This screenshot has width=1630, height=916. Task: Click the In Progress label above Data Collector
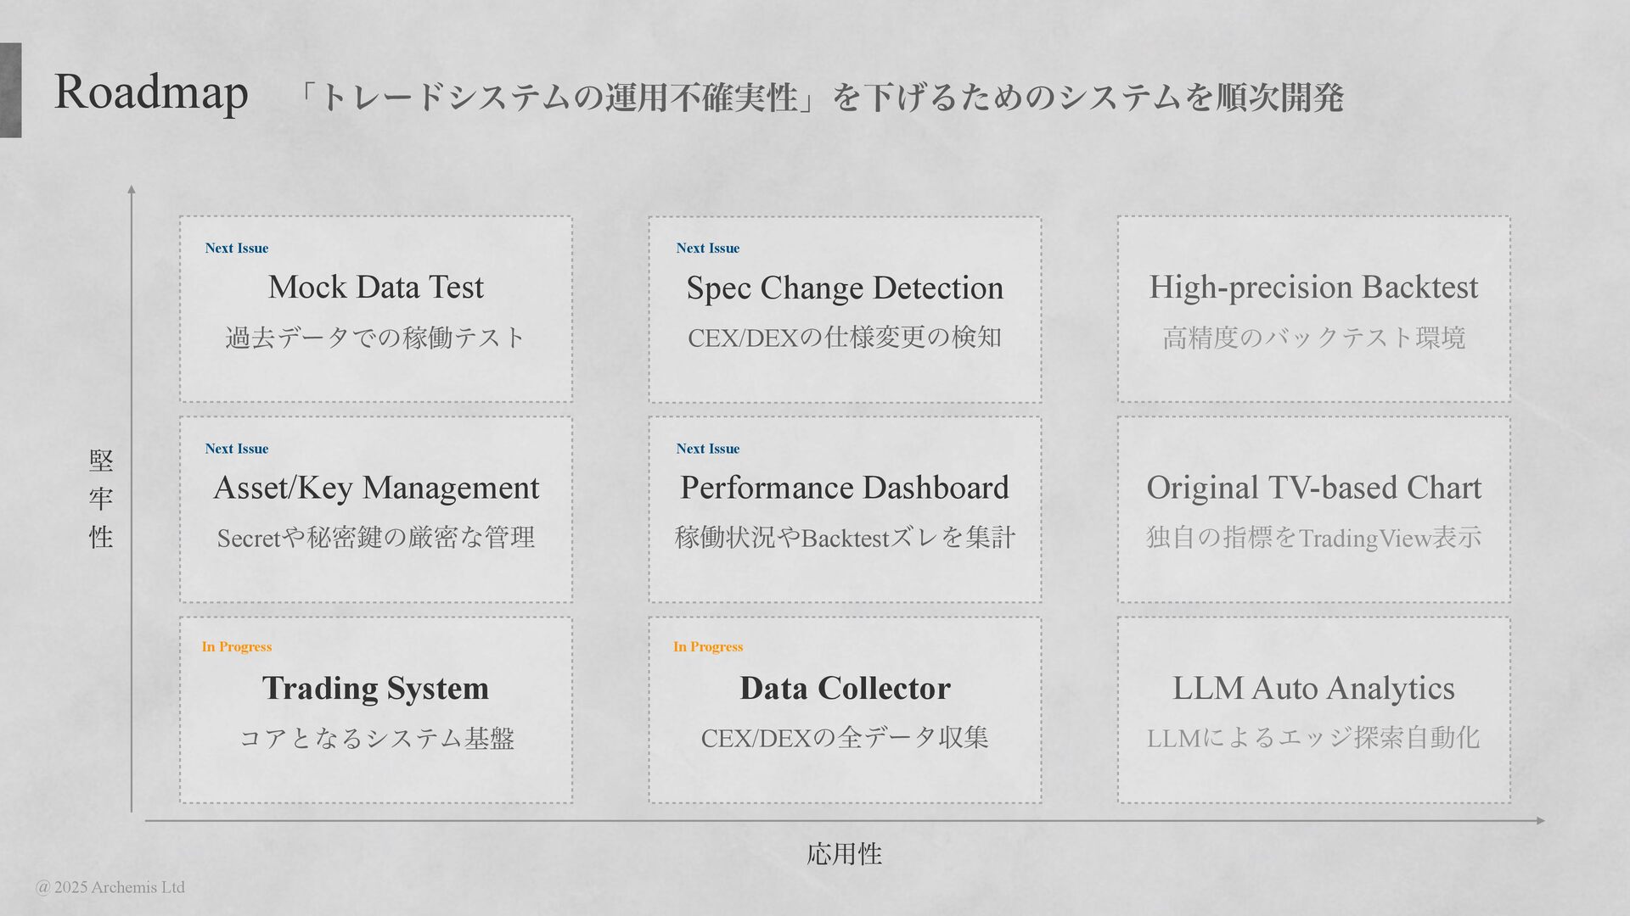(x=708, y=647)
